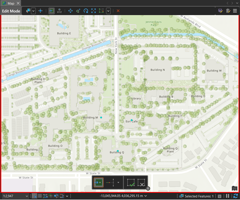
Task: Click the zoom to selected features icon
Action: click(x=181, y=196)
